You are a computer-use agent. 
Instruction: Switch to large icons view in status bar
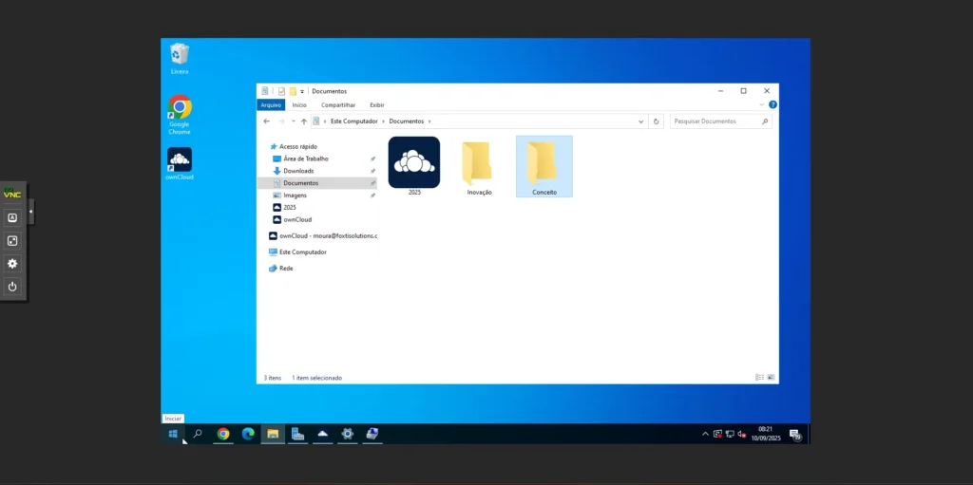pos(771,378)
